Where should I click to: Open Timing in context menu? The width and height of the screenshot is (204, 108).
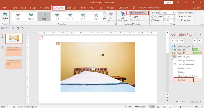tap(187, 72)
